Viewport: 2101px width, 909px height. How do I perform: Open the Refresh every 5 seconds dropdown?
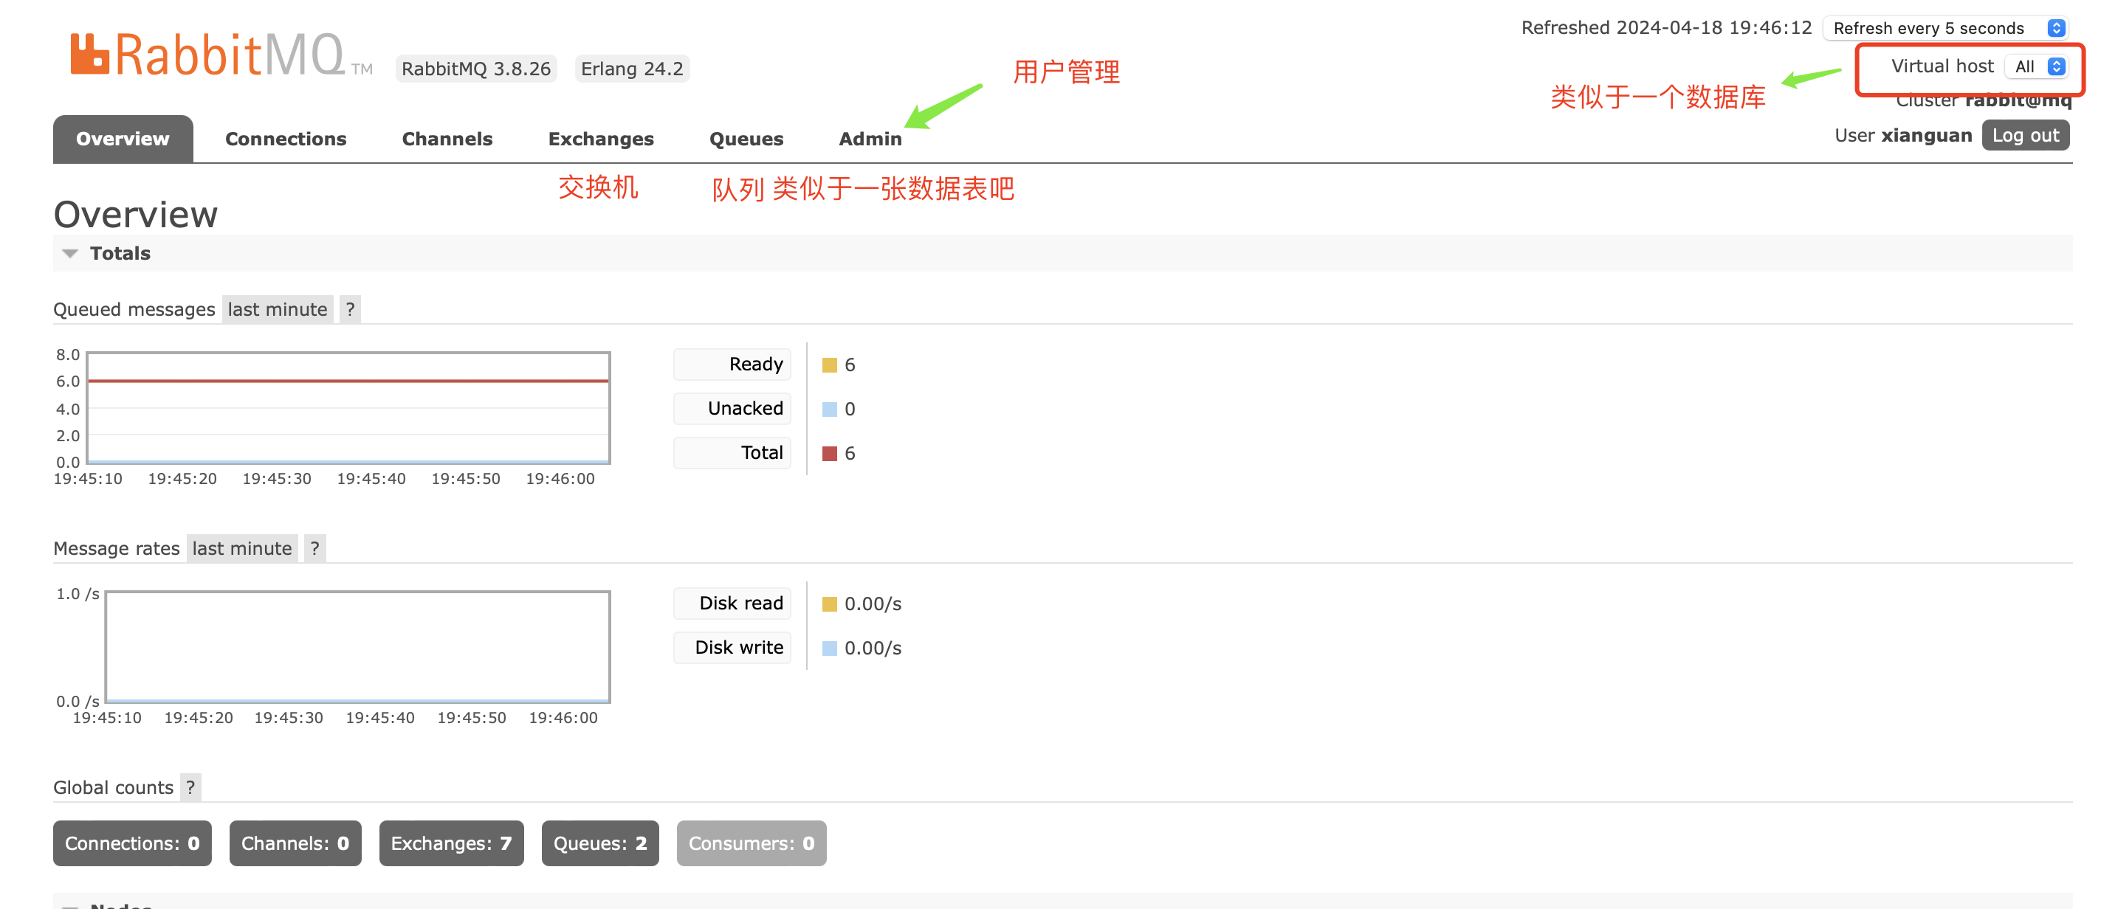(x=1946, y=28)
